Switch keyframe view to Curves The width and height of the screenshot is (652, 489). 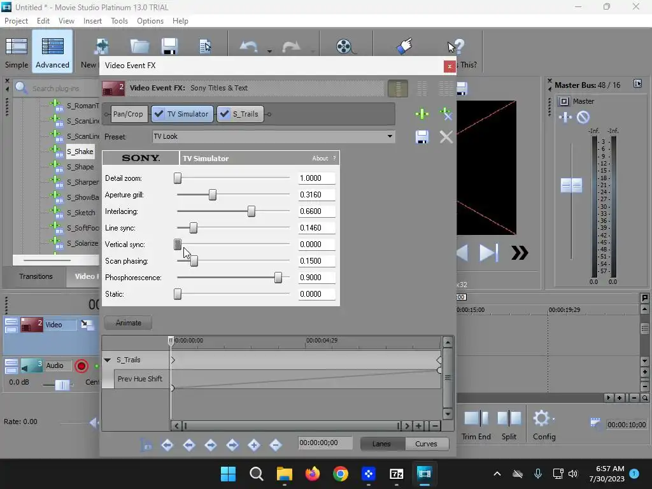pos(427,444)
